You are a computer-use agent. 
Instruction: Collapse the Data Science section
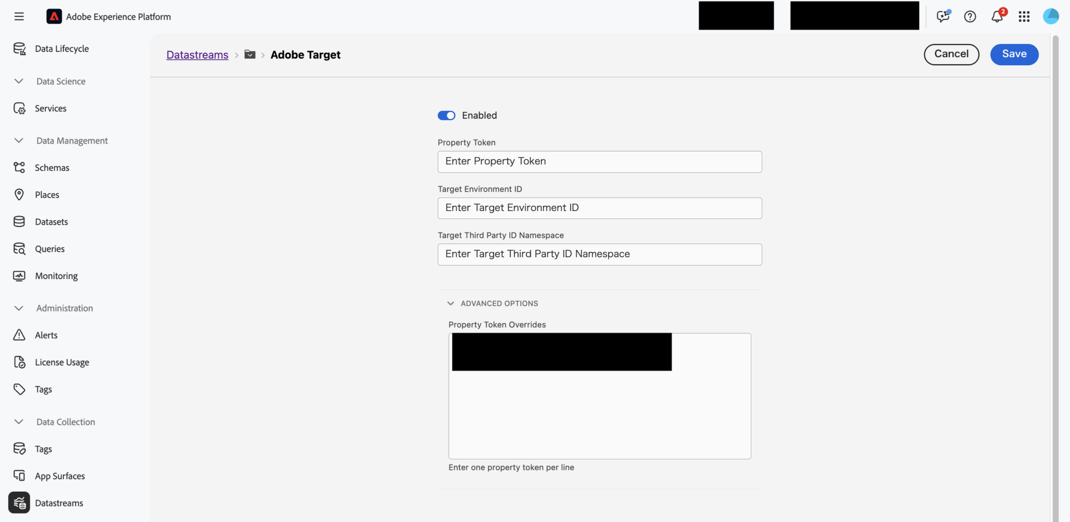[19, 81]
